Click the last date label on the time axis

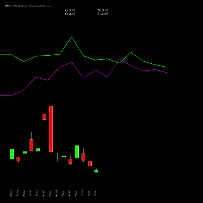(x=95, y=194)
